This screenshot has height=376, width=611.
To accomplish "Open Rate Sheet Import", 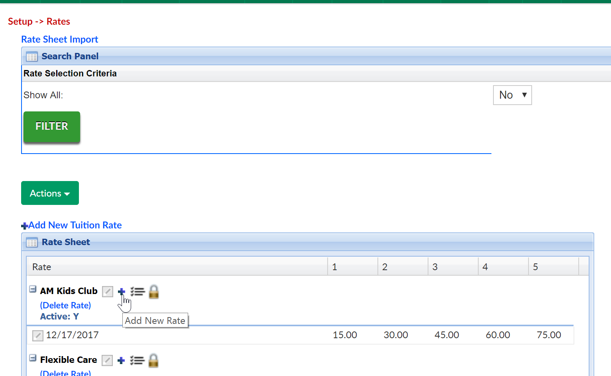I will pyautogui.click(x=59, y=39).
